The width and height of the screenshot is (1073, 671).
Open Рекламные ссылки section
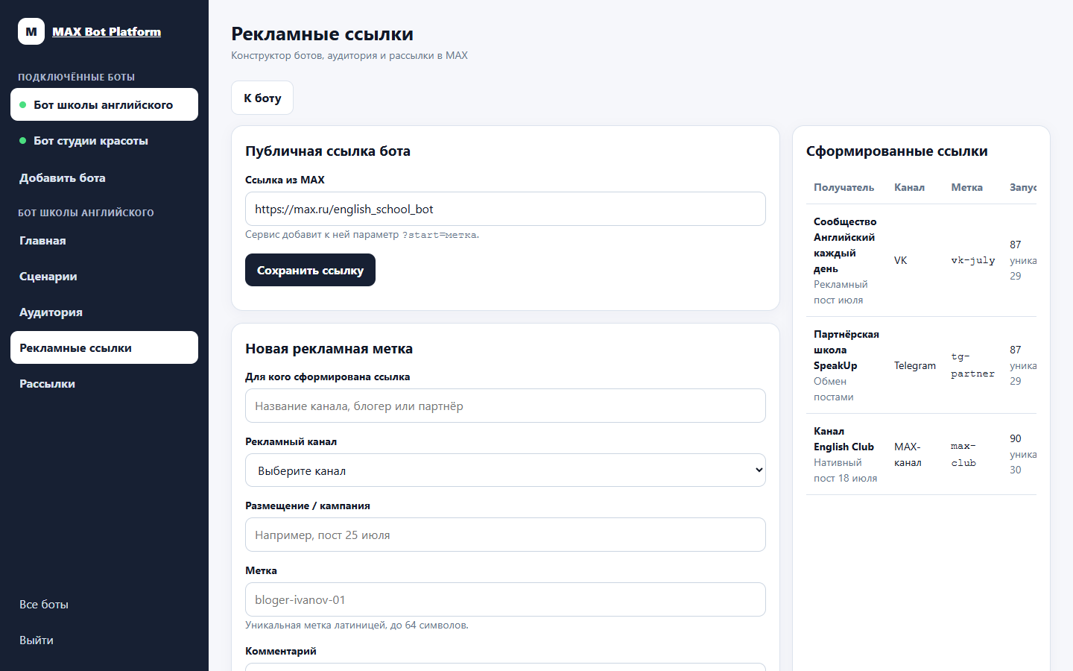(104, 347)
